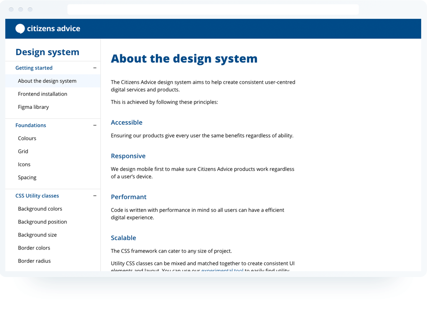
Task: Go to the Spacing page
Action: (x=27, y=177)
